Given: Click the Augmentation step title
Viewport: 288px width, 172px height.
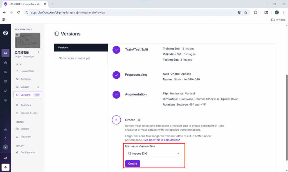Looking at the screenshot, I should coord(136,94).
